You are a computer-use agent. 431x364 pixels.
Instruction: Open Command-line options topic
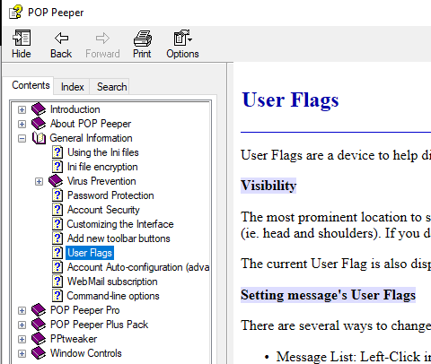pyautogui.click(x=113, y=296)
